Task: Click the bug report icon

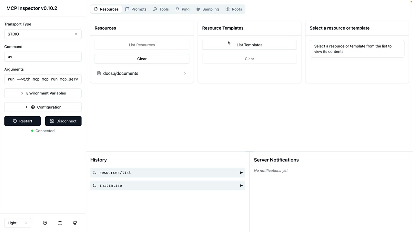Action: pos(60,223)
